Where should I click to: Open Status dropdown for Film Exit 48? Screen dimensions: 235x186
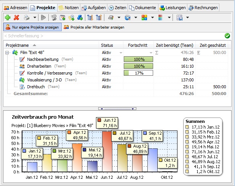click(x=121, y=52)
